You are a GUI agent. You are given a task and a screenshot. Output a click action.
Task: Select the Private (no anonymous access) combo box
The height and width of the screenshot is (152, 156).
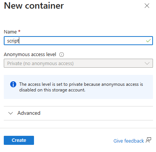pos(78,63)
